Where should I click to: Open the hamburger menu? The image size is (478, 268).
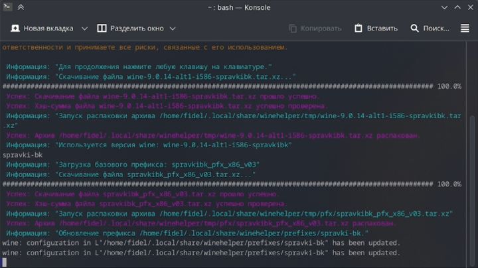click(465, 29)
